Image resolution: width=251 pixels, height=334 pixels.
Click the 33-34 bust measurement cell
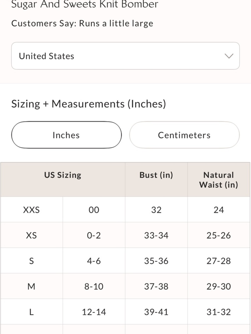(156, 235)
